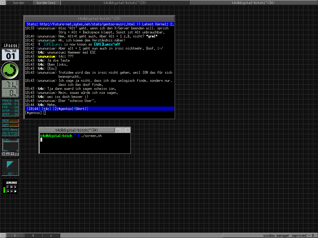
Task: Click the irssi status bar showing 2:#gentoo(+SWnrt)
Action: point(99,109)
